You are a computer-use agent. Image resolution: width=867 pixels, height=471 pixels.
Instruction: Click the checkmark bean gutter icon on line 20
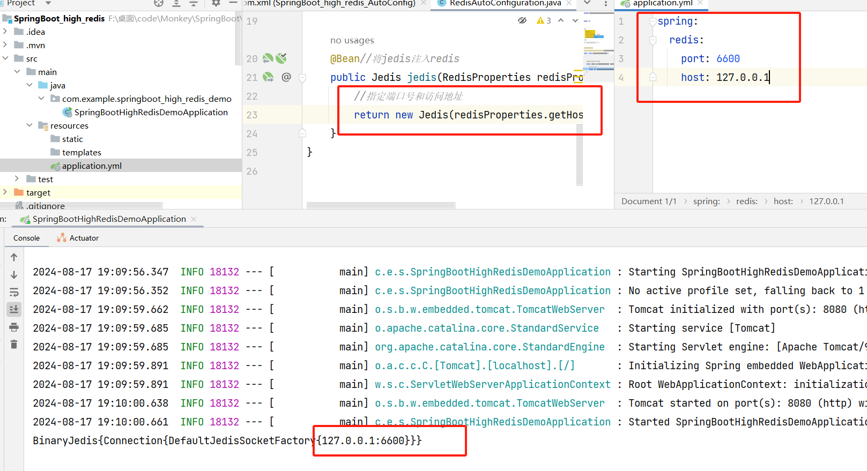(x=281, y=58)
